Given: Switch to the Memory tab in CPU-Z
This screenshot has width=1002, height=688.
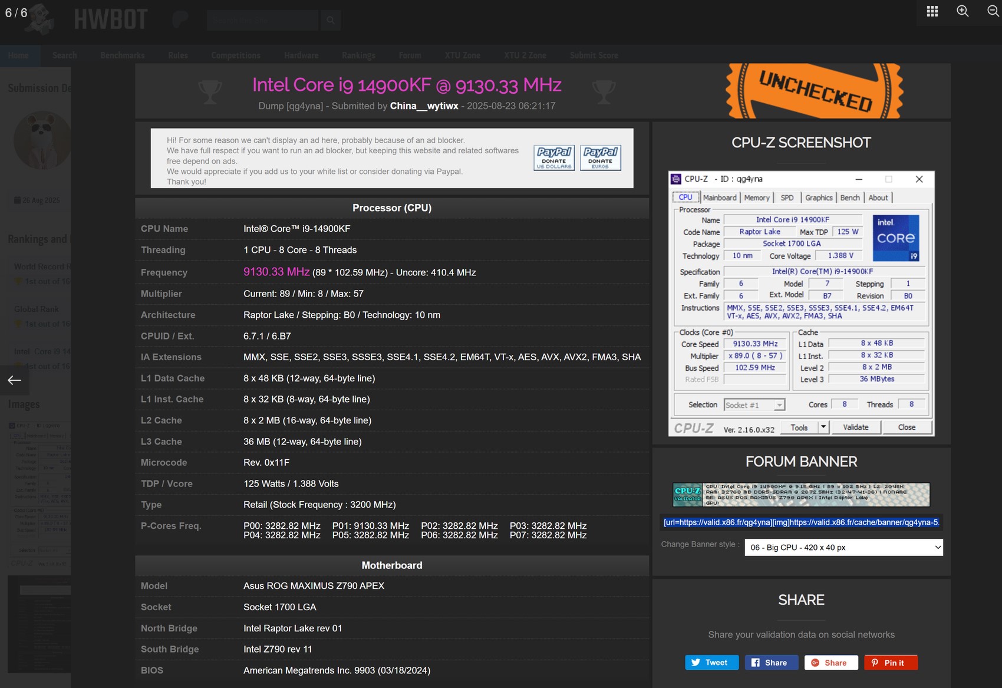Looking at the screenshot, I should coord(757,197).
